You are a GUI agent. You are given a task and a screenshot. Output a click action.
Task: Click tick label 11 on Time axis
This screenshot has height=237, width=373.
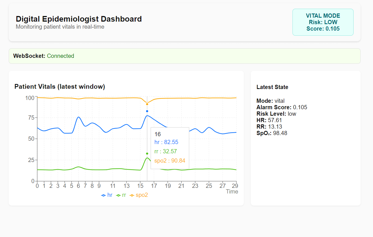[x=113, y=186]
